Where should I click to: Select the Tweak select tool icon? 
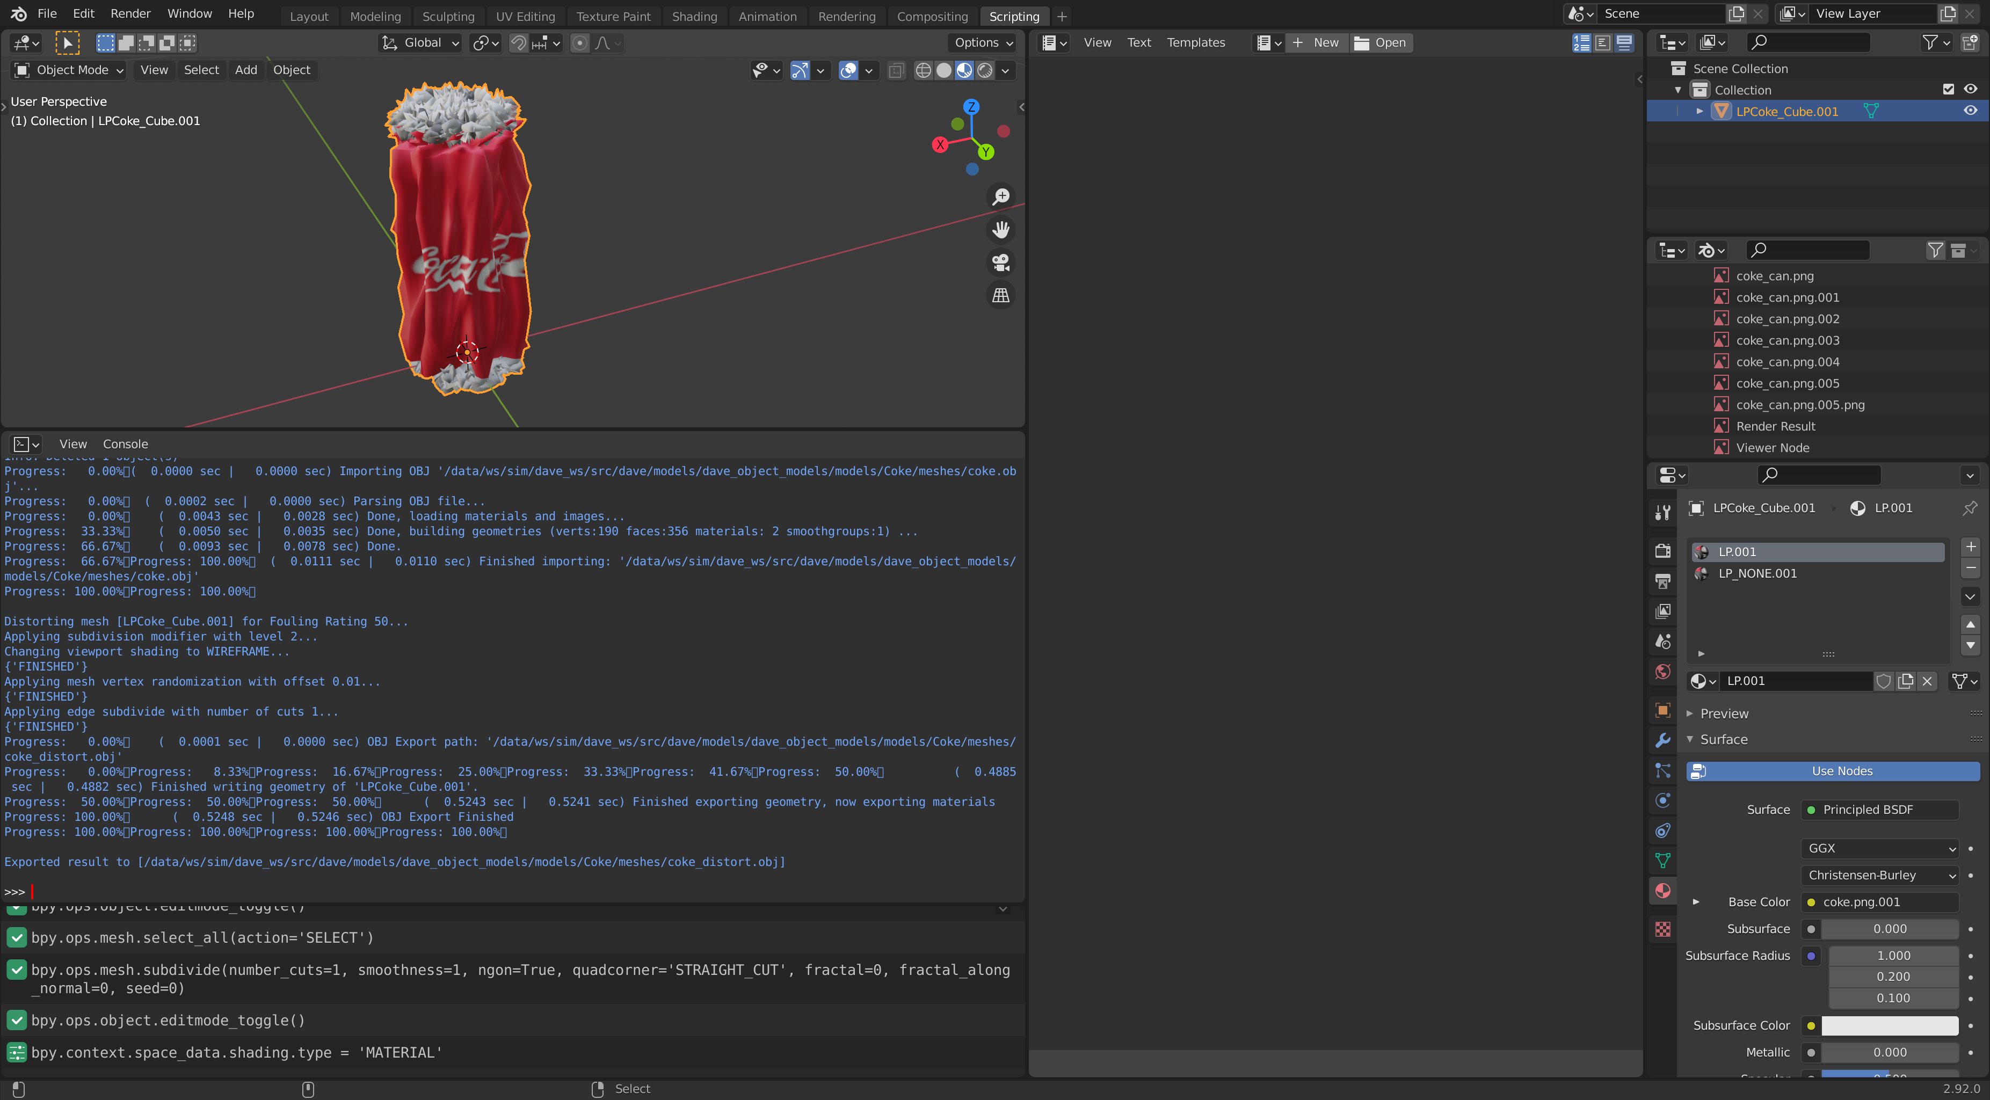click(67, 43)
